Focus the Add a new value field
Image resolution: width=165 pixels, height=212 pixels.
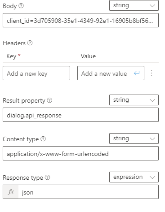pyautogui.click(x=111, y=73)
